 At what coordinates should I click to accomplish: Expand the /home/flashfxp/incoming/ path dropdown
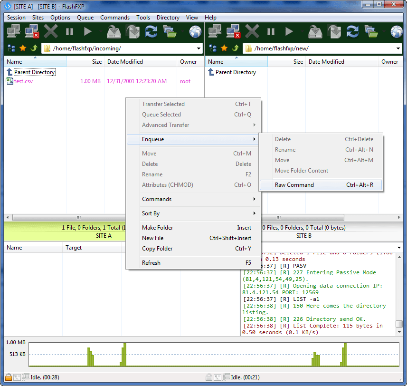click(x=199, y=48)
